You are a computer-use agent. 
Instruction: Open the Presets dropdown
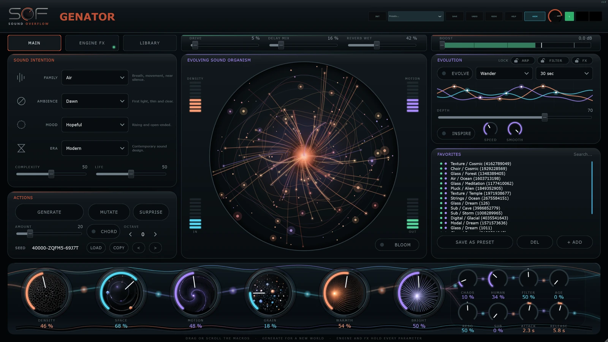click(x=416, y=16)
